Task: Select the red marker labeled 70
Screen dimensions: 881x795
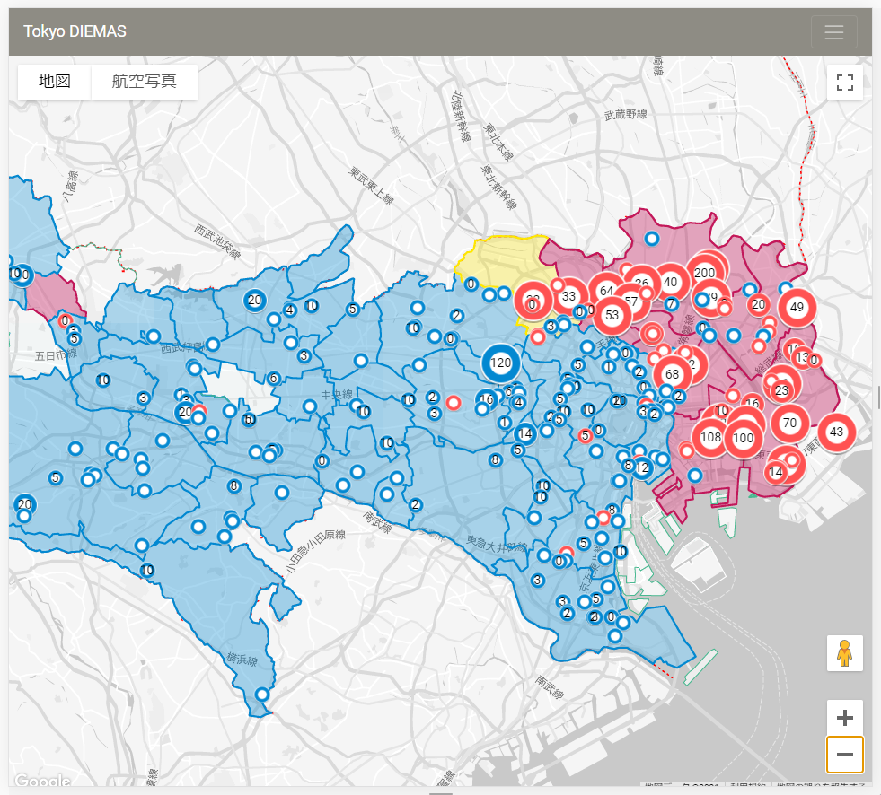Action: tap(789, 422)
